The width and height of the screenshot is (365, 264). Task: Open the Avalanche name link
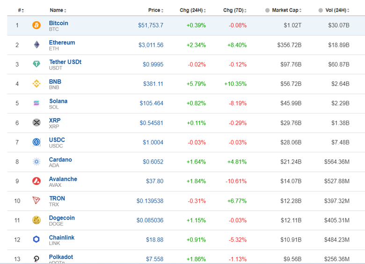pos(63,179)
